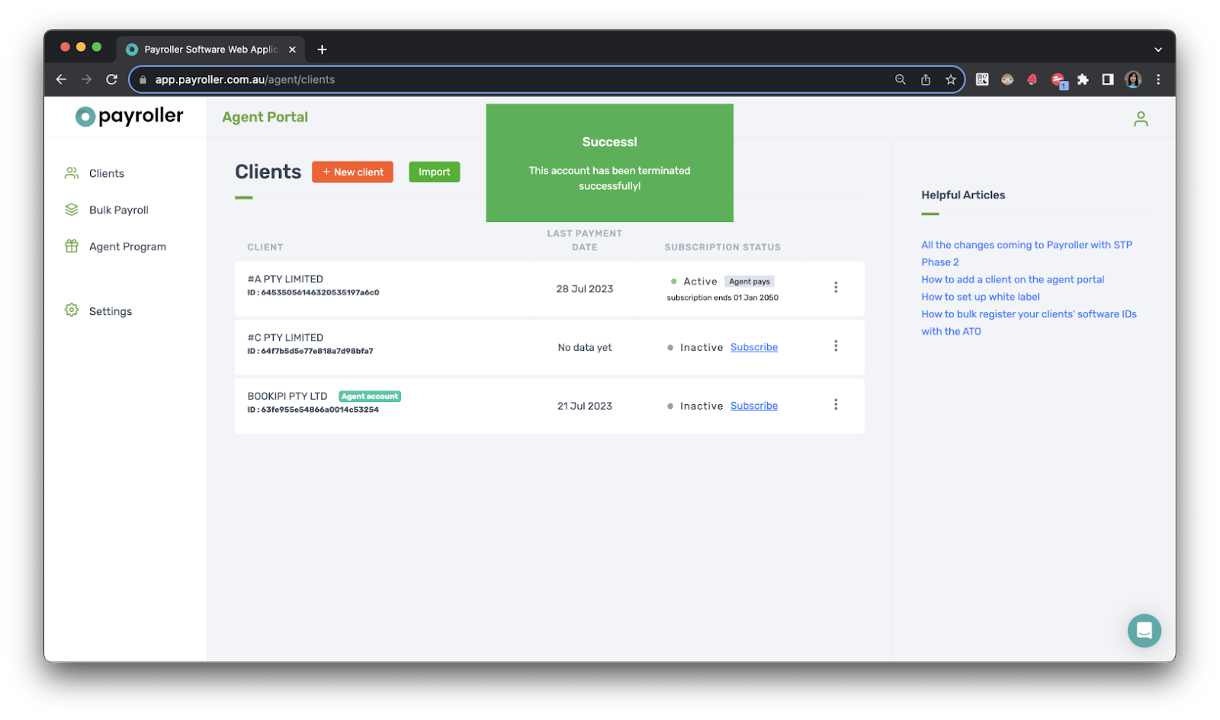Click the subscription ends 01 Jan 2050 text

722,298
